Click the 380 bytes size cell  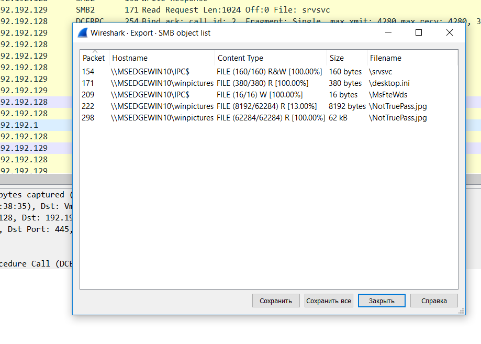pyautogui.click(x=345, y=83)
